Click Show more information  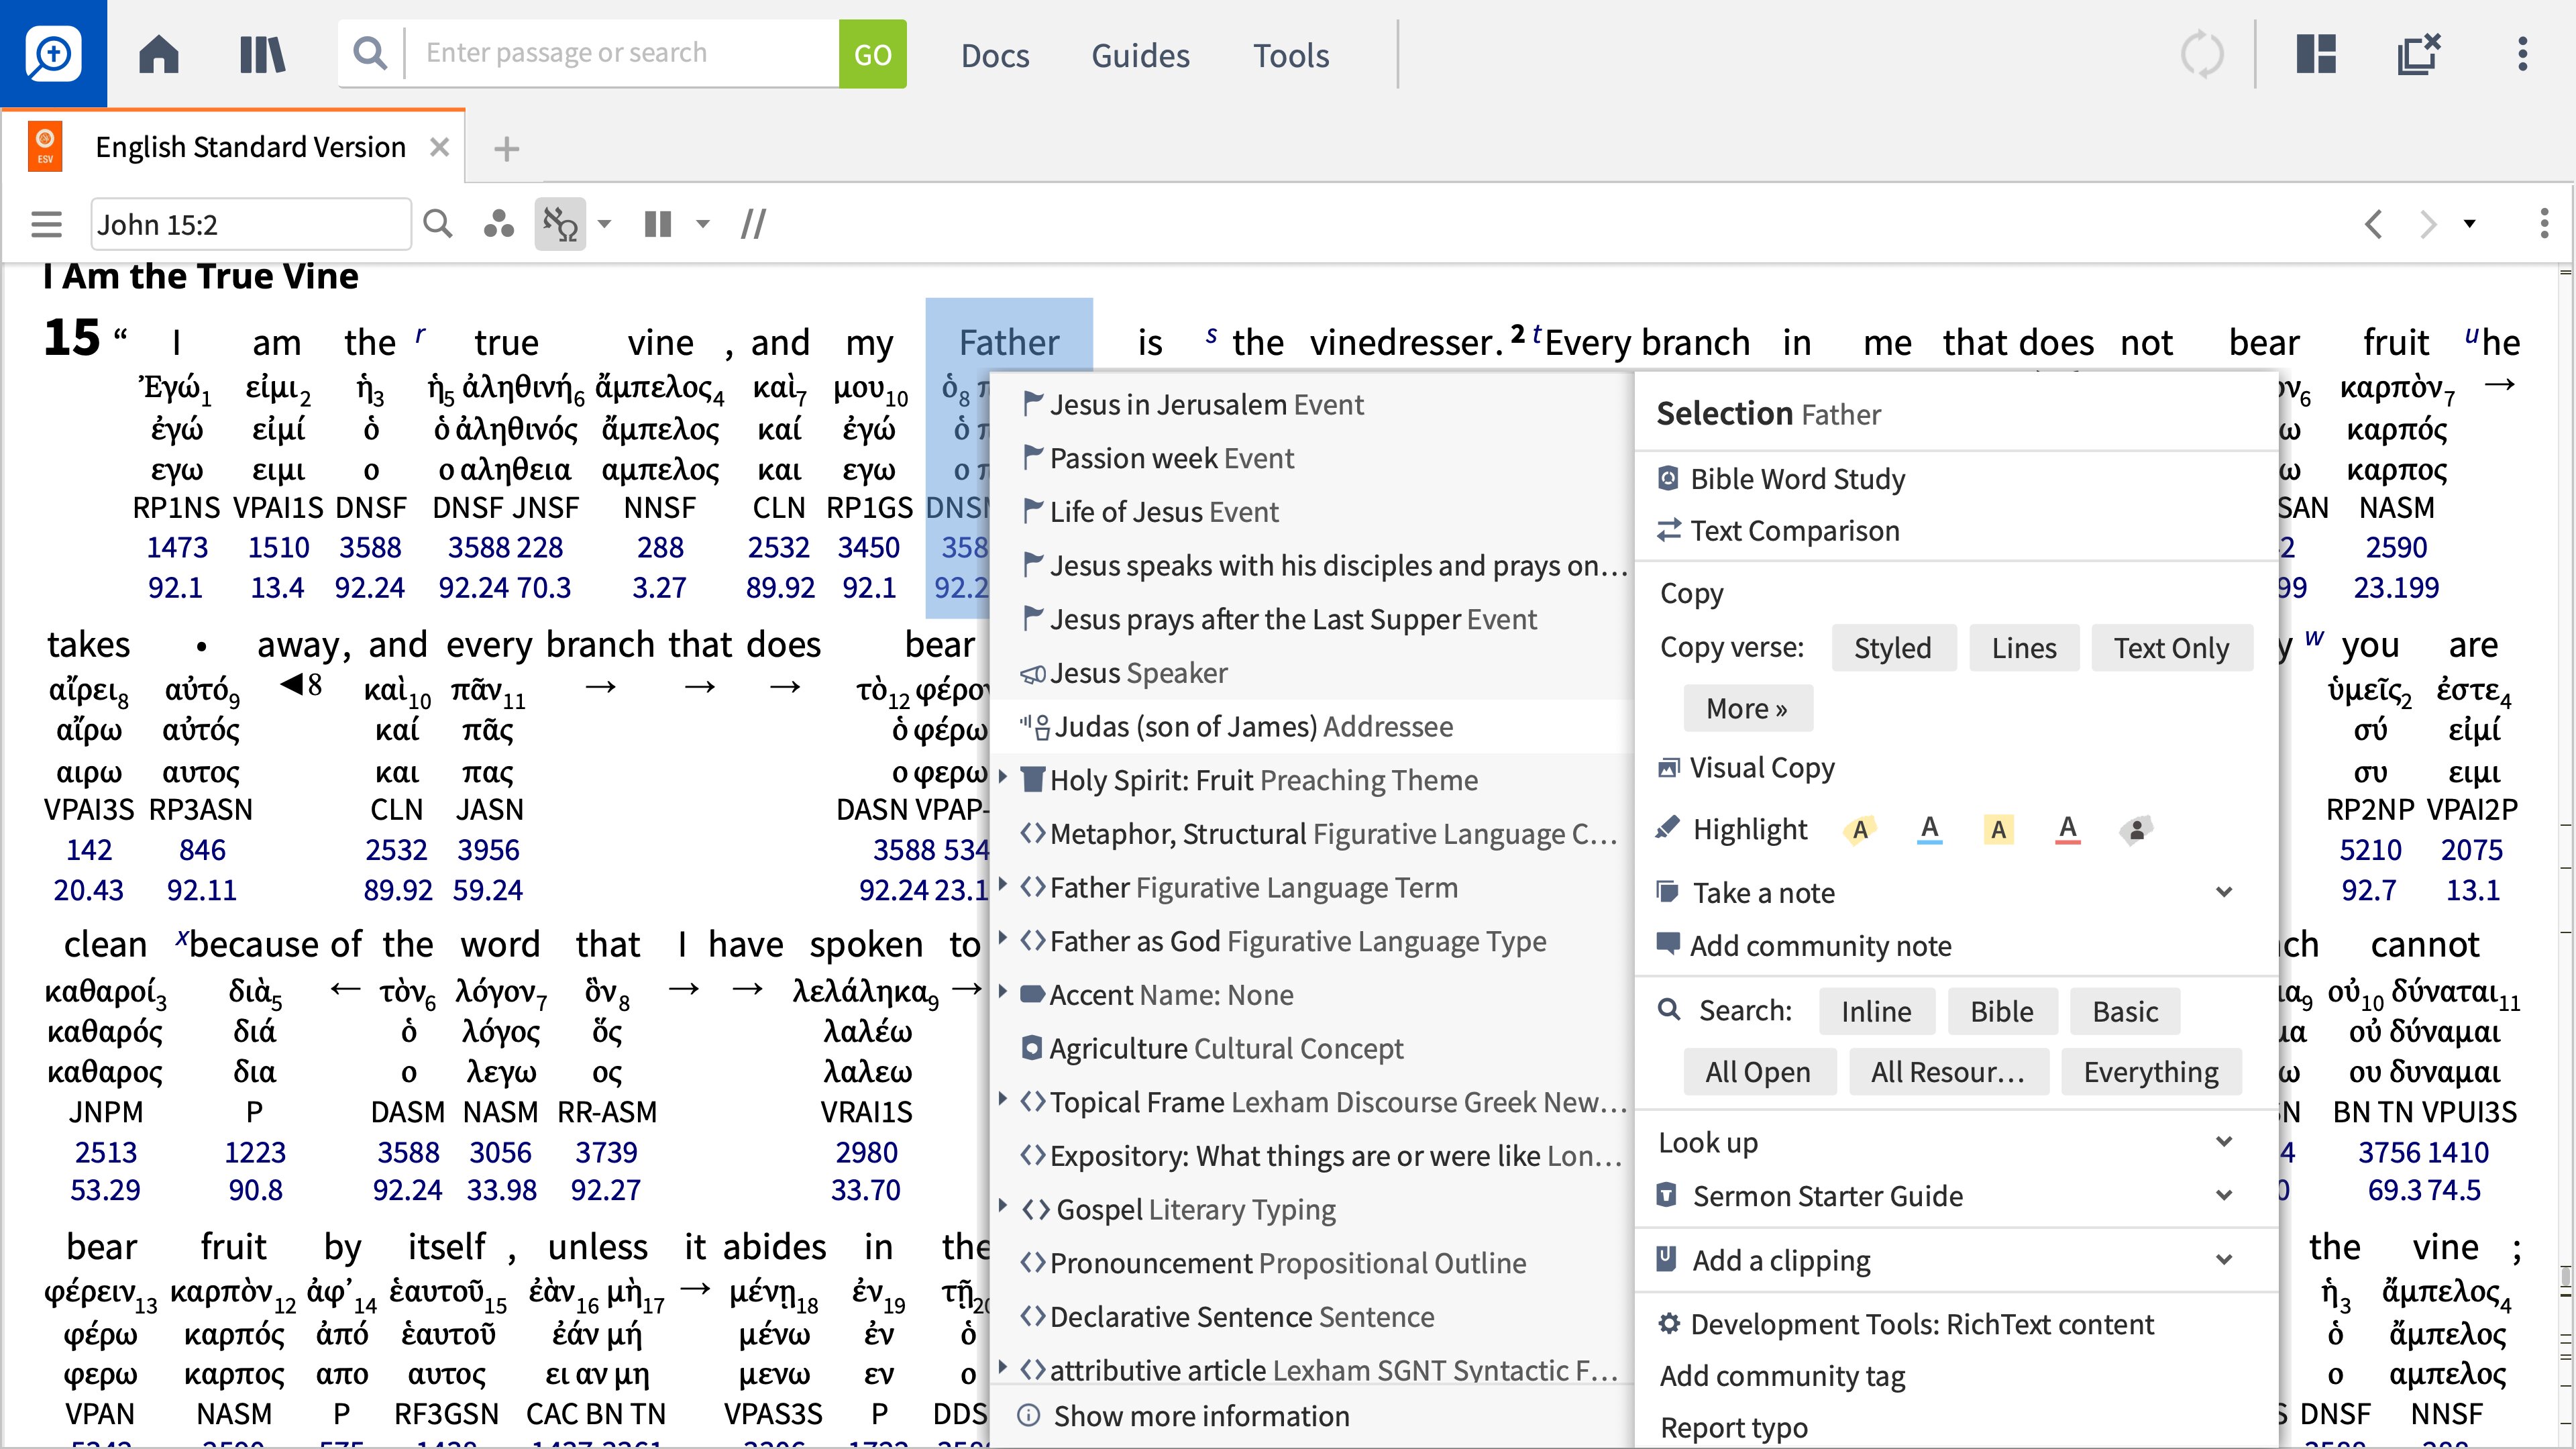pyautogui.click(x=1200, y=1416)
